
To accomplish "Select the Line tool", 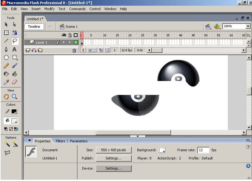I will point(6,41).
